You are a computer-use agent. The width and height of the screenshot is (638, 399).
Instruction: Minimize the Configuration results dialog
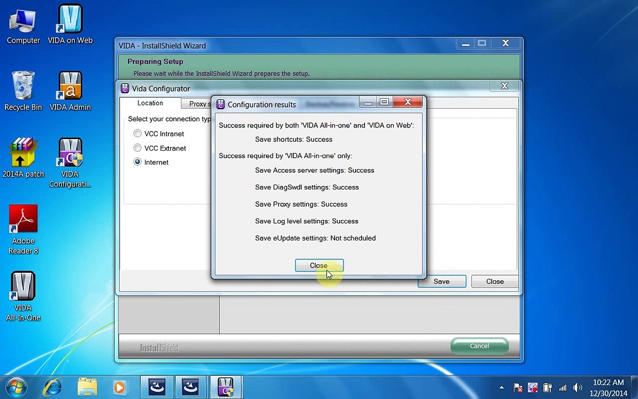368,102
